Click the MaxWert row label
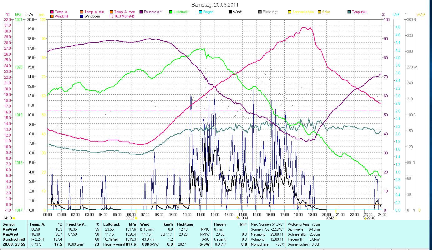The width and height of the screenshot is (432, 250). [11, 234]
